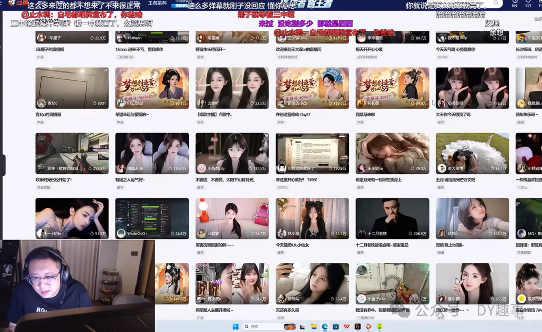Launch Microsoft Store from the taskbar
Image resolution: width=542 pixels, height=332 pixels.
tap(336, 326)
